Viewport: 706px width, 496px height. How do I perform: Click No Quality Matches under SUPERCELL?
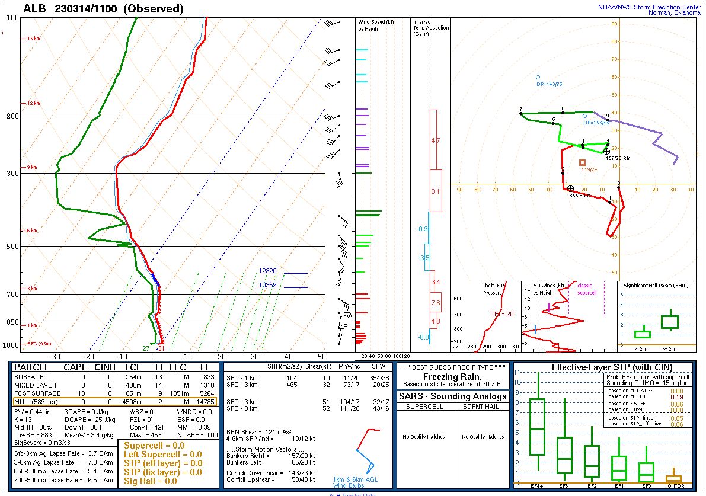pos(424,437)
